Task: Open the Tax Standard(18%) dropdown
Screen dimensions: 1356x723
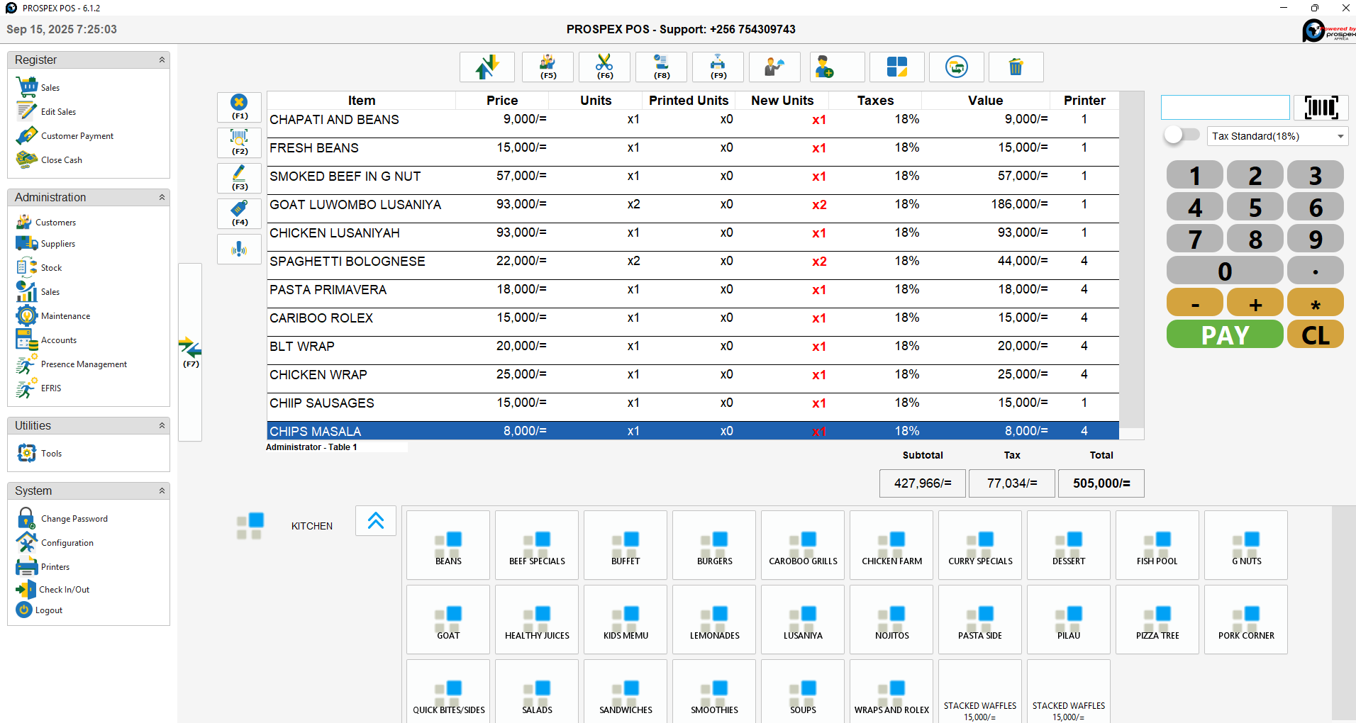Action: 1277,136
